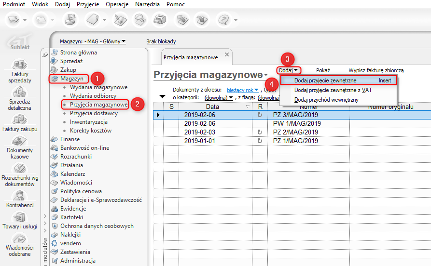Click the Pokaż link

323,70
